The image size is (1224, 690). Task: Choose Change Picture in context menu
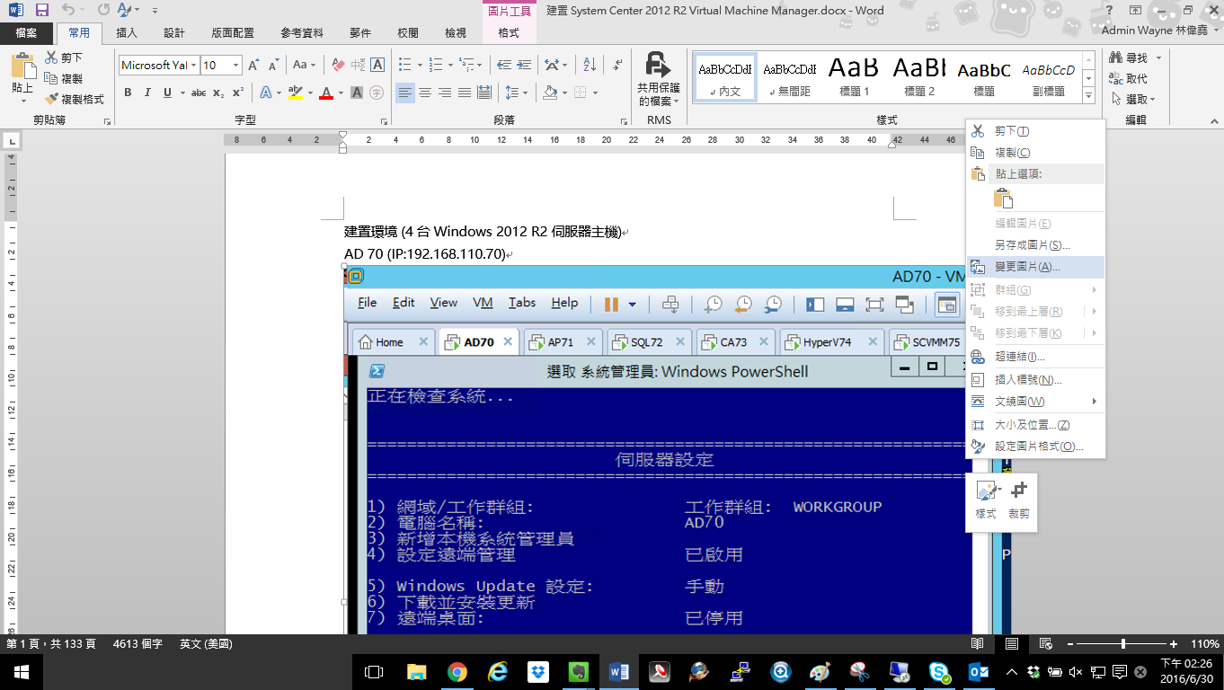[x=1035, y=267]
